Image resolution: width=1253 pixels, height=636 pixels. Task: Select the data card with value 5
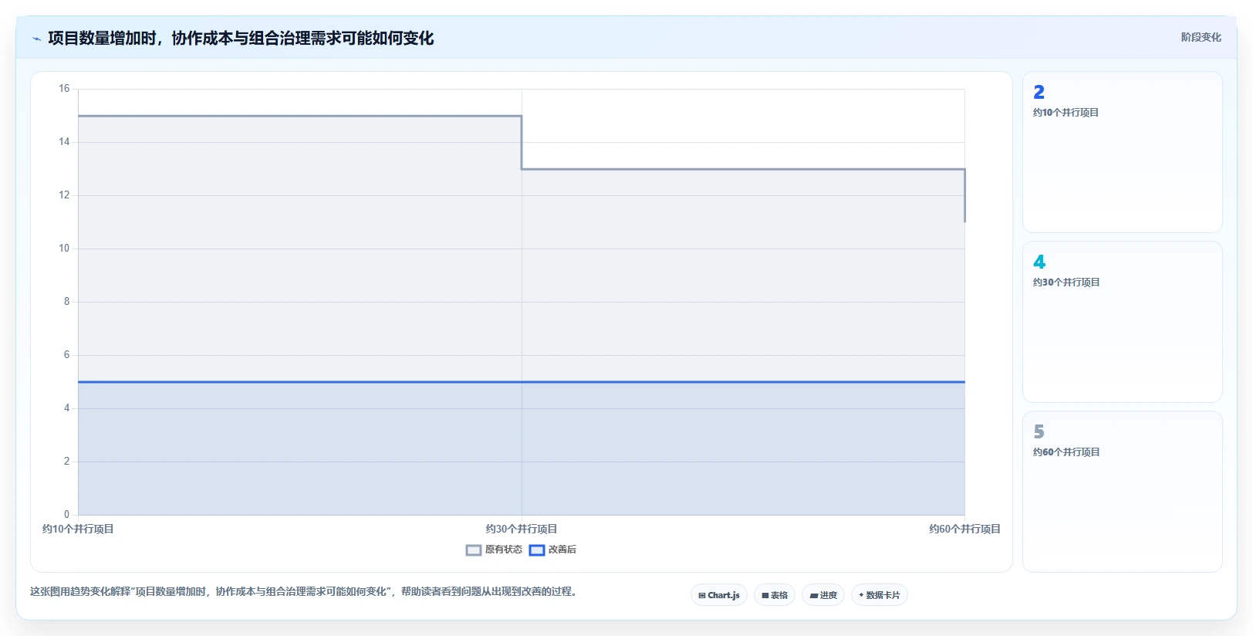pos(1123,492)
